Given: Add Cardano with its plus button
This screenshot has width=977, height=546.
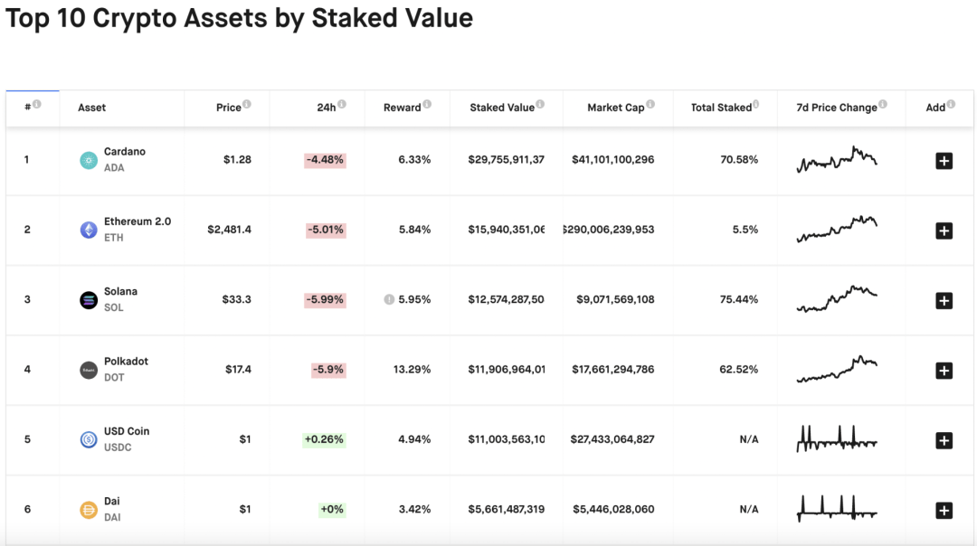Looking at the screenshot, I should click(x=944, y=161).
